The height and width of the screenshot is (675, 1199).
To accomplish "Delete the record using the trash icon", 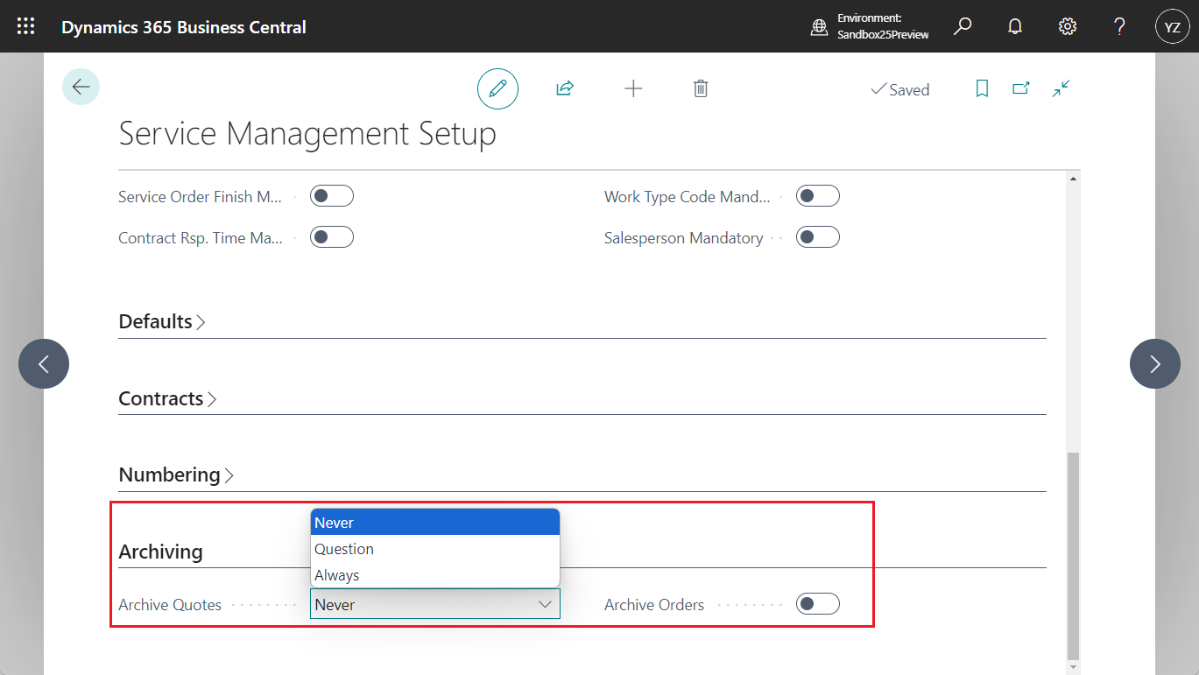I will [699, 88].
